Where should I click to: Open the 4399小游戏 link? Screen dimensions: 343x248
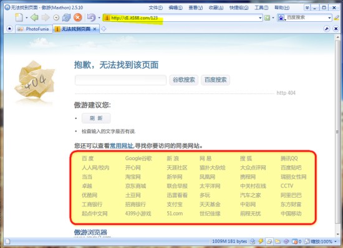(x=138, y=214)
